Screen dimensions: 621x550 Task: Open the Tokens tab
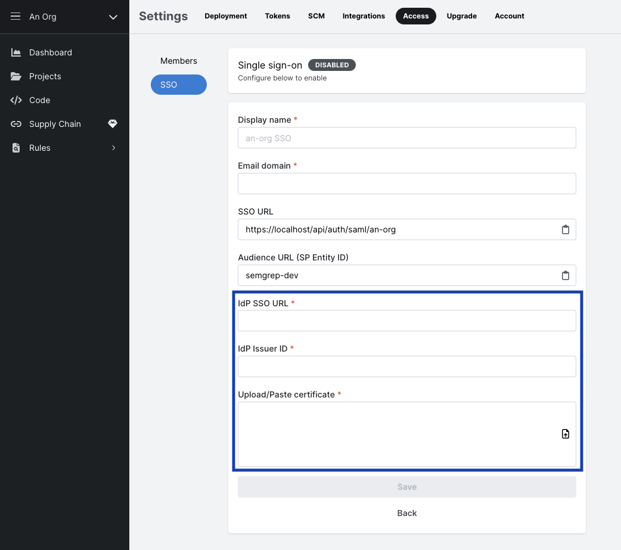click(x=277, y=16)
